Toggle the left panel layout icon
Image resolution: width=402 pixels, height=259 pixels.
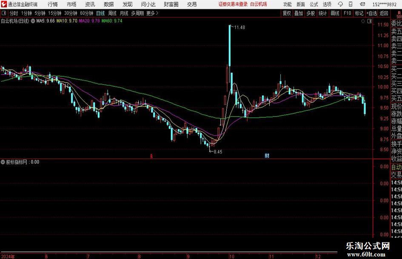[4, 13]
